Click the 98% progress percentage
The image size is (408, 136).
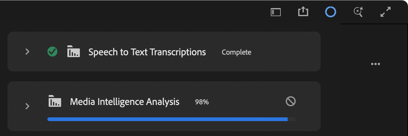pos(202,102)
